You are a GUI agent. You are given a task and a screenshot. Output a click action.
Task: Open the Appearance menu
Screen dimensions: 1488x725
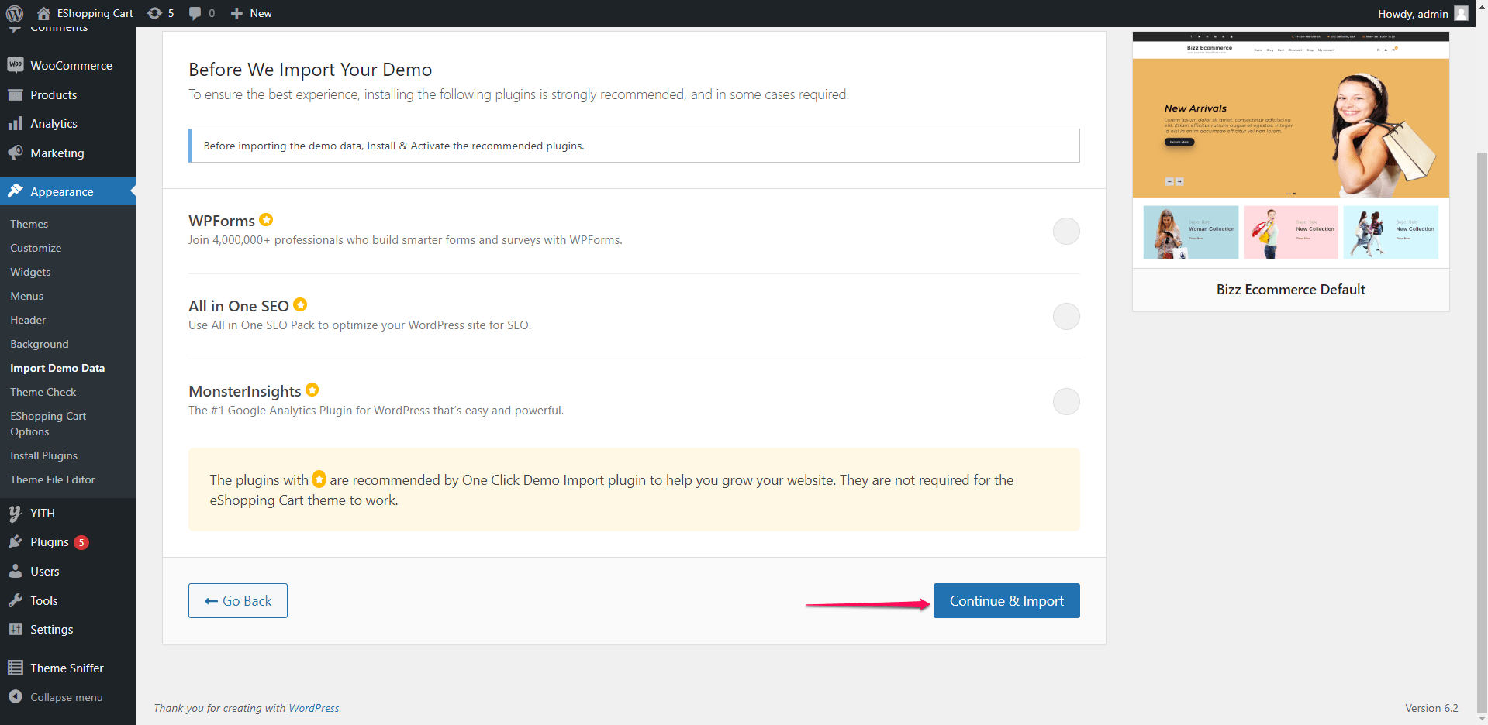pos(68,191)
